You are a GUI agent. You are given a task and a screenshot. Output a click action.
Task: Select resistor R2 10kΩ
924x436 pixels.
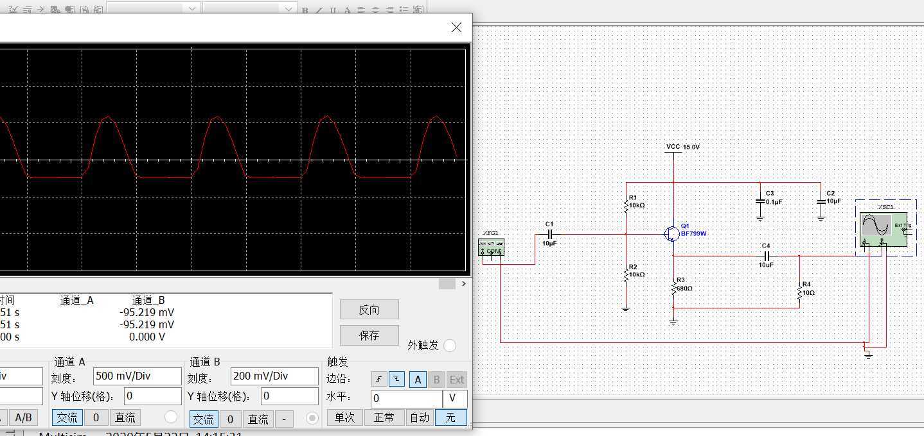[x=626, y=274]
